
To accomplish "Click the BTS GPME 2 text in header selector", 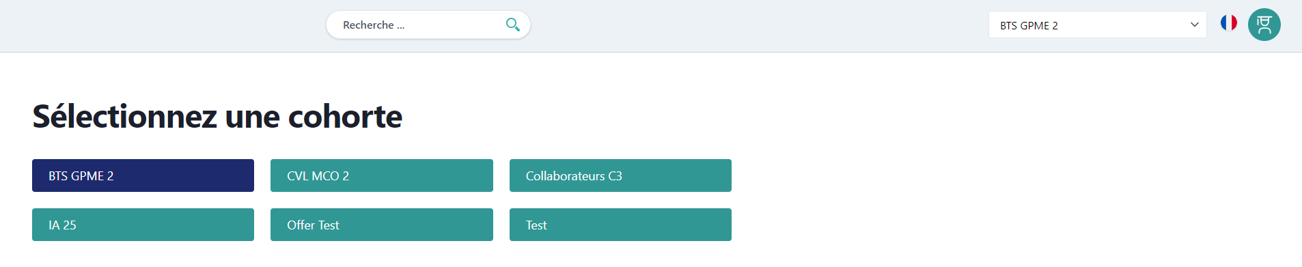I will [1029, 25].
